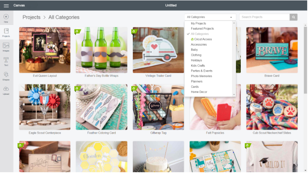
Task: Click the New project plus icon
Action: [6, 17]
